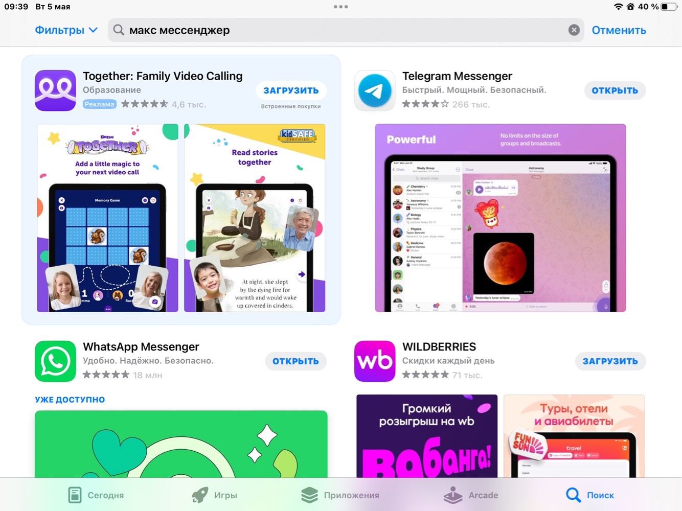Open the Together: Family Video Calling title
The image size is (682, 511).
pyautogui.click(x=163, y=76)
